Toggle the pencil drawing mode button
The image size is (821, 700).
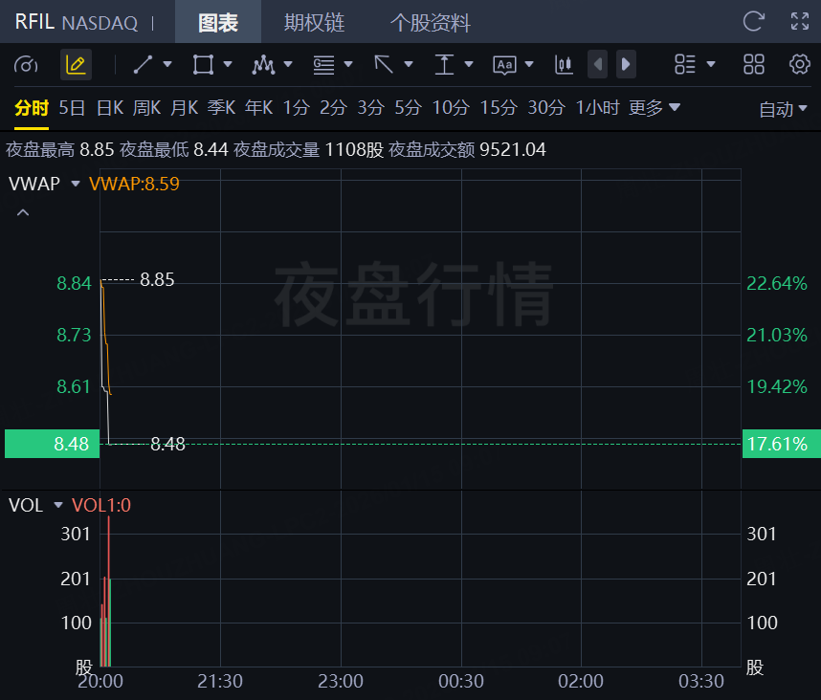(76, 65)
